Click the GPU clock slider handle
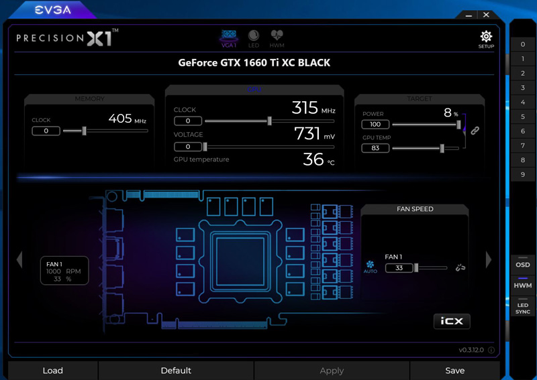This screenshot has height=380, width=537. 270,121
